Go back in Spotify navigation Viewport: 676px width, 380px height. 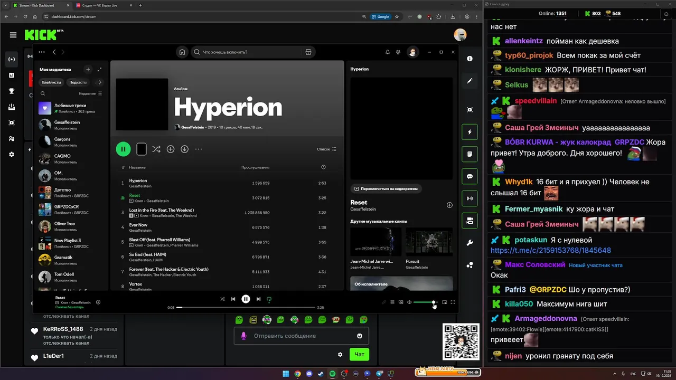click(54, 52)
